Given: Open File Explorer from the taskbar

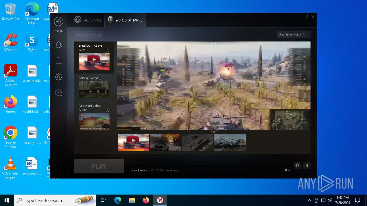Looking at the screenshot, I should point(132,200).
